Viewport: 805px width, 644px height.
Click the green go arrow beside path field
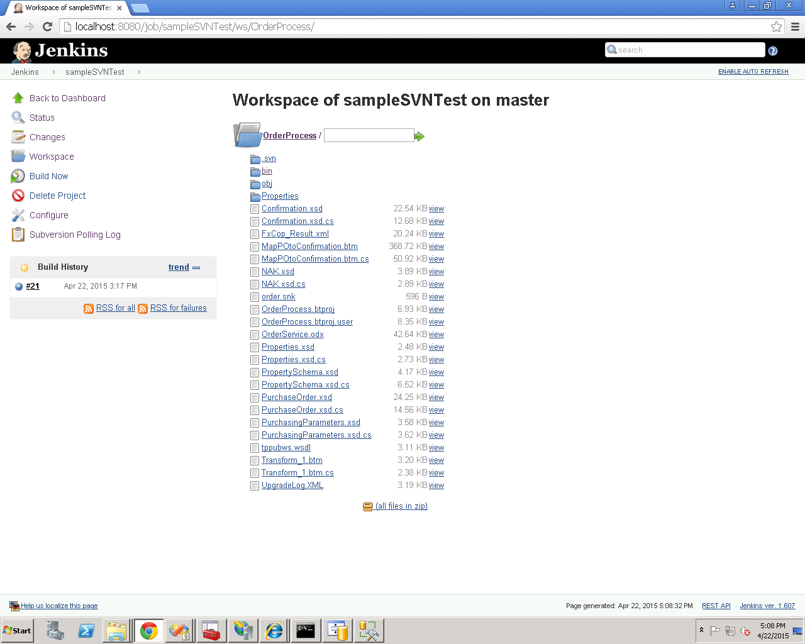point(419,136)
